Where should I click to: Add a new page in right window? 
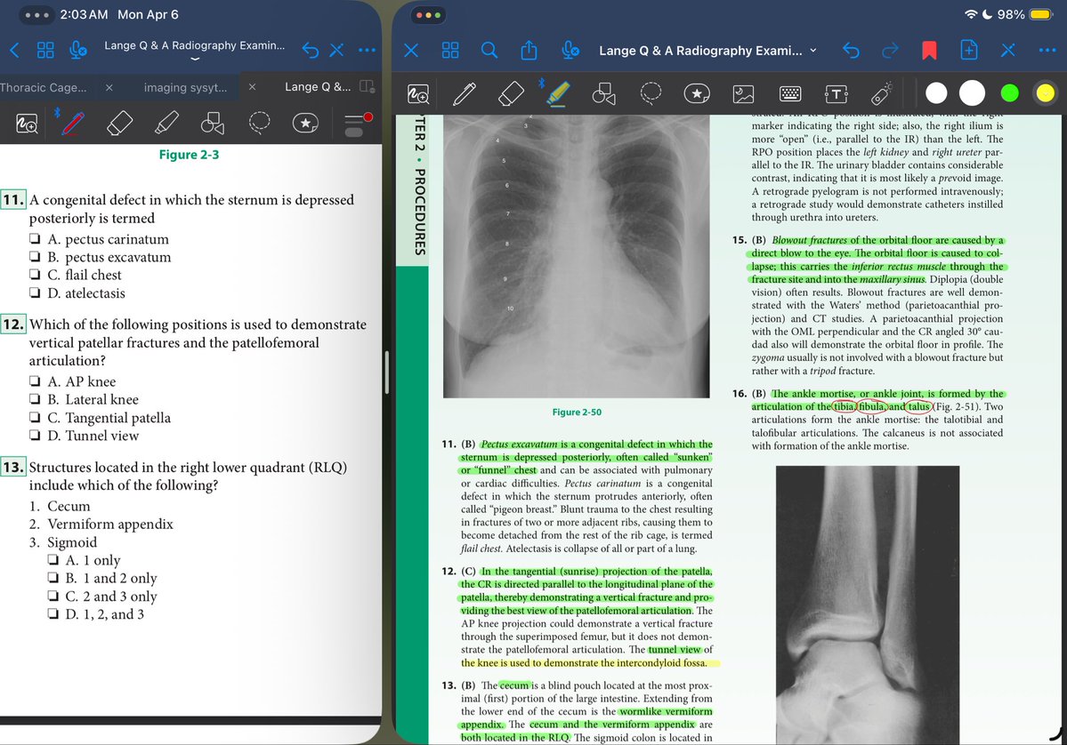click(968, 51)
